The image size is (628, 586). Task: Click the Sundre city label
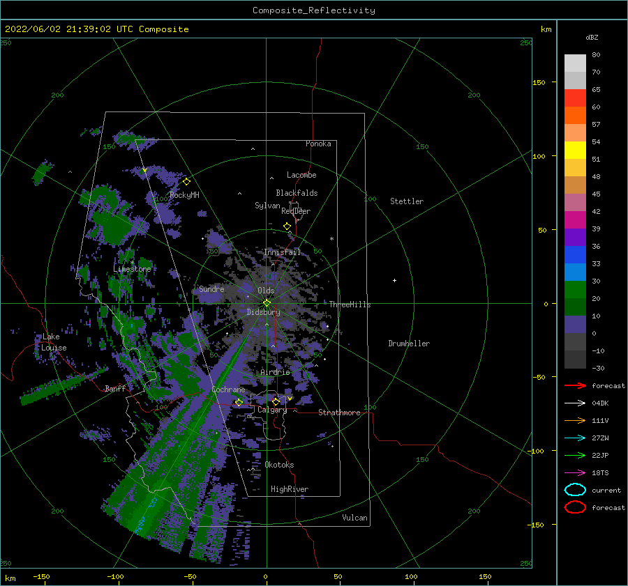point(211,289)
